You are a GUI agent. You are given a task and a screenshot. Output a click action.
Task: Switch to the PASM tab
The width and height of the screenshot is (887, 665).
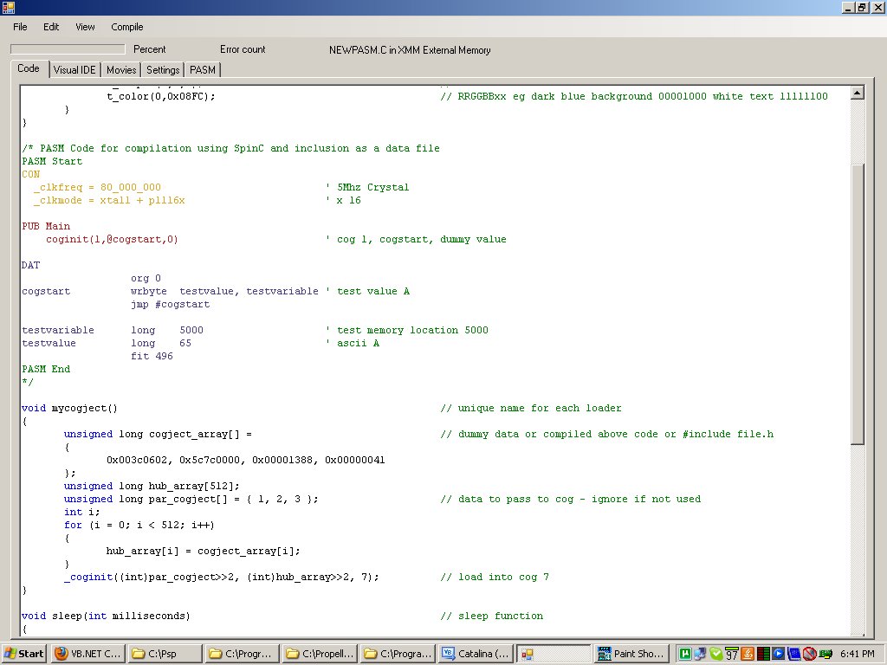tap(203, 70)
